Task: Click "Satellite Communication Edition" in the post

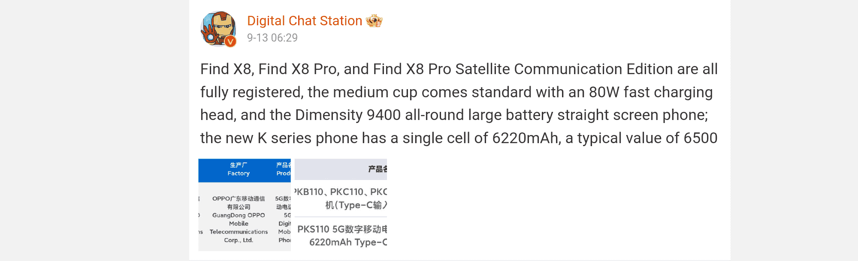Action: click(x=564, y=69)
